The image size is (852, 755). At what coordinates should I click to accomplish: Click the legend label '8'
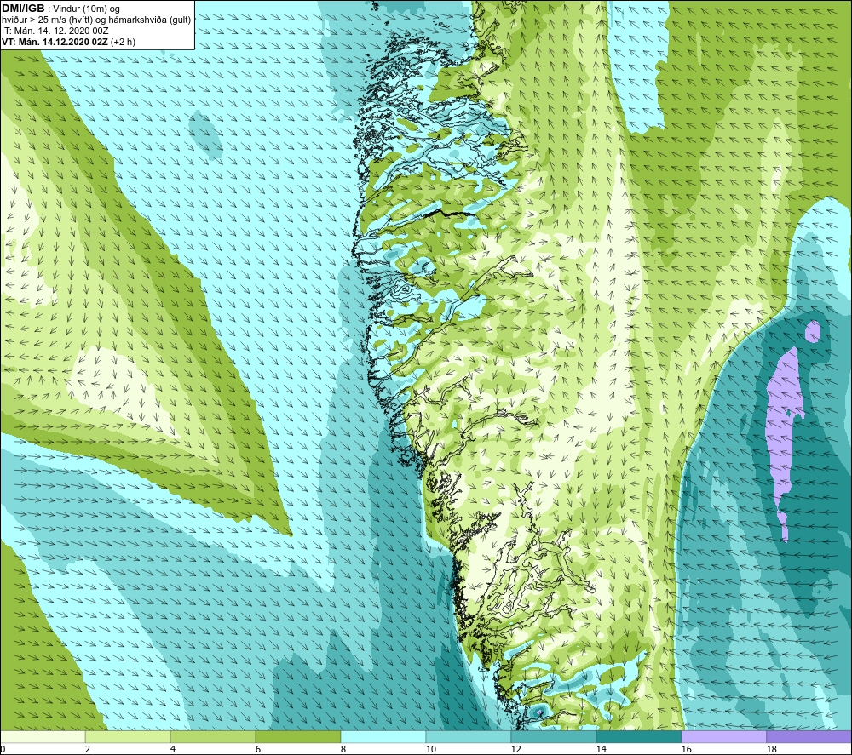[343, 750]
